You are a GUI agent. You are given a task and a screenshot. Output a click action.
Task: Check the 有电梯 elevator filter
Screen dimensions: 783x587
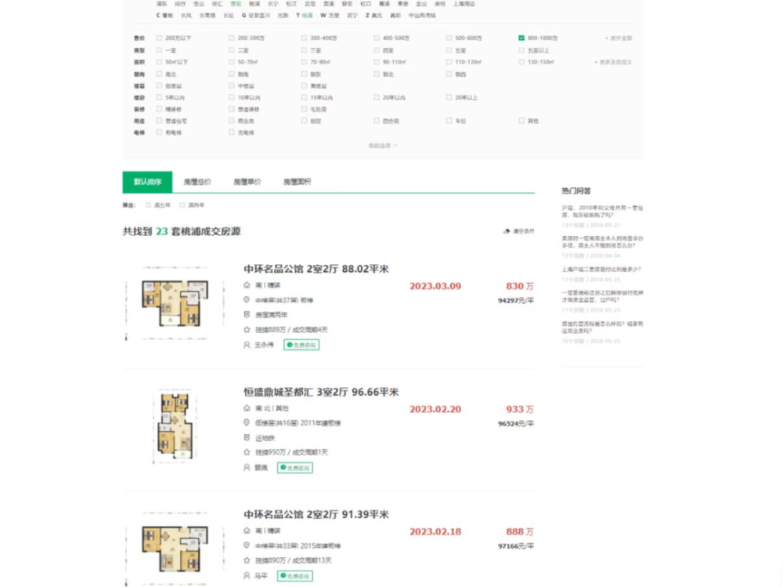(159, 132)
